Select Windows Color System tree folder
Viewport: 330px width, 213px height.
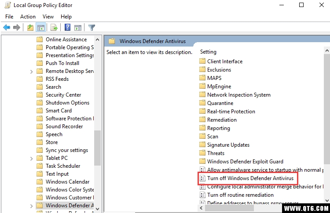[65, 190]
